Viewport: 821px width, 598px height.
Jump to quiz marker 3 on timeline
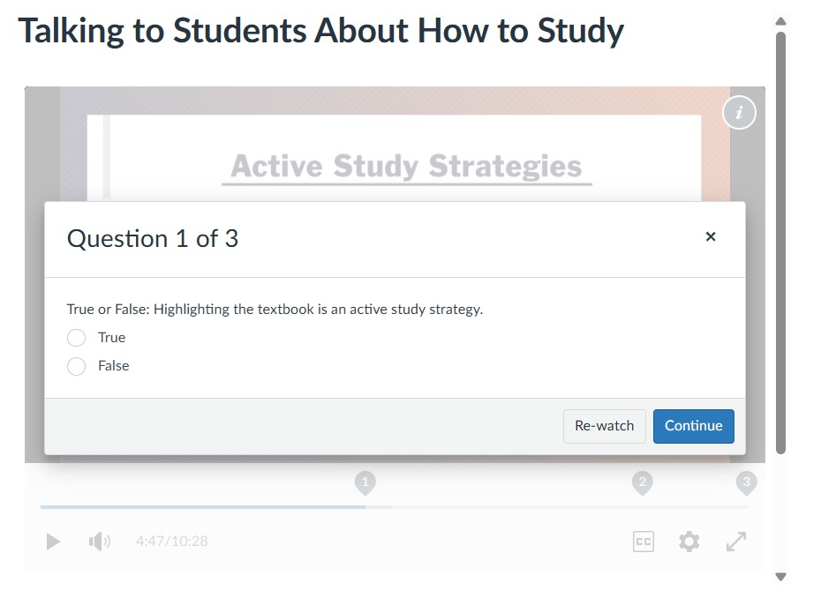746,483
